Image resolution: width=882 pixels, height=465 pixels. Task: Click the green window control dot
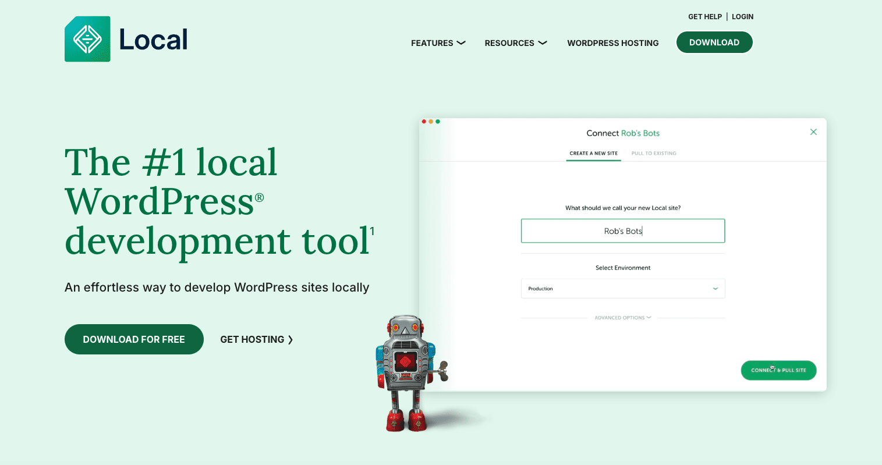point(438,122)
